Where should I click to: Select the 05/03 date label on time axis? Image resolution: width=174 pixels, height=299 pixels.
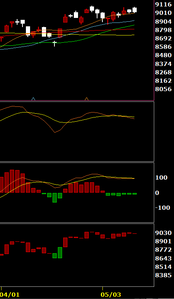click(x=110, y=294)
